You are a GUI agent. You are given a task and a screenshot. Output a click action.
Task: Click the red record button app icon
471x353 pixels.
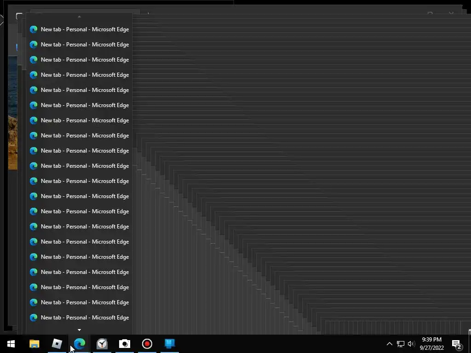[147, 344]
